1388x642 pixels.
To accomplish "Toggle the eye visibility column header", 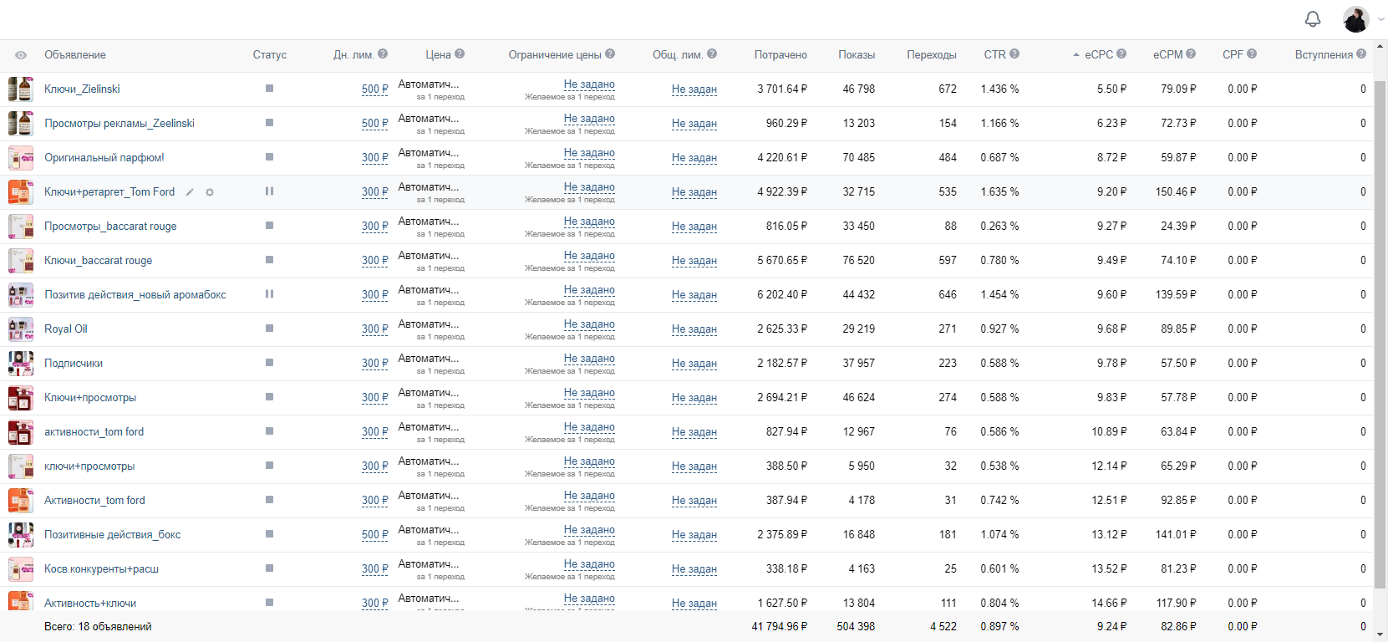I will 21,55.
